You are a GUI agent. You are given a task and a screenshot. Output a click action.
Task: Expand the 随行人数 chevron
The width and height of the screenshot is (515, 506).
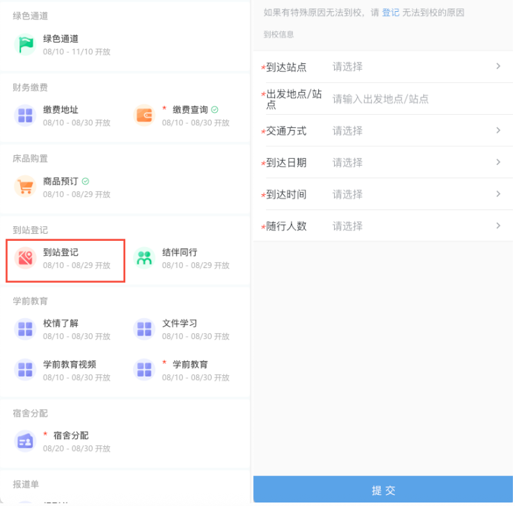pos(498,226)
